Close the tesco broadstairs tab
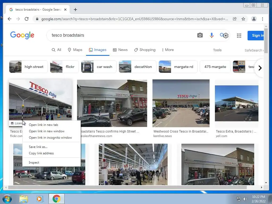Viewport: 272px width, 204px height. click(x=65, y=10)
